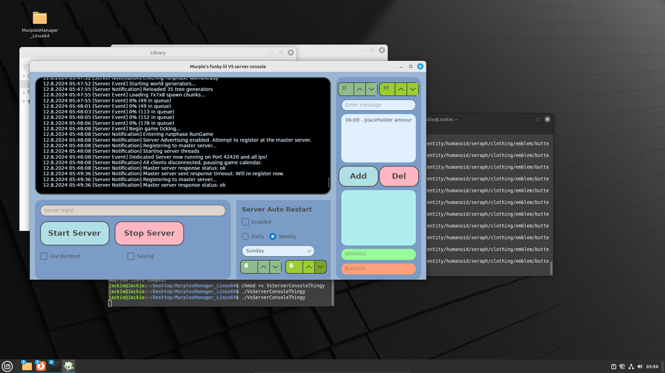The image size is (665, 373).
Task: Open the MurplesManager_Linux64 desktop folder
Action: coord(40,19)
